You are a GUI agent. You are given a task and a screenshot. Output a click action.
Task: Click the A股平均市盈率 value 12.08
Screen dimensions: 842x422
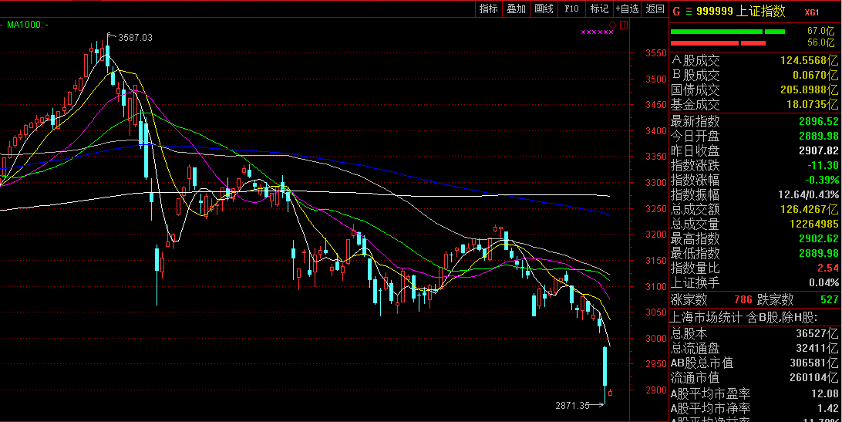tap(825, 394)
